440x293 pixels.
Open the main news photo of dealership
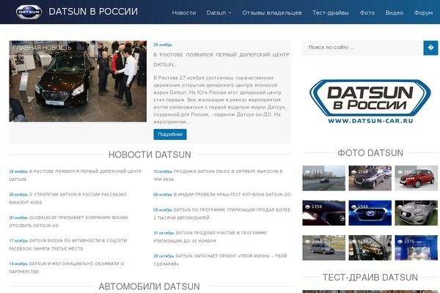78,81
